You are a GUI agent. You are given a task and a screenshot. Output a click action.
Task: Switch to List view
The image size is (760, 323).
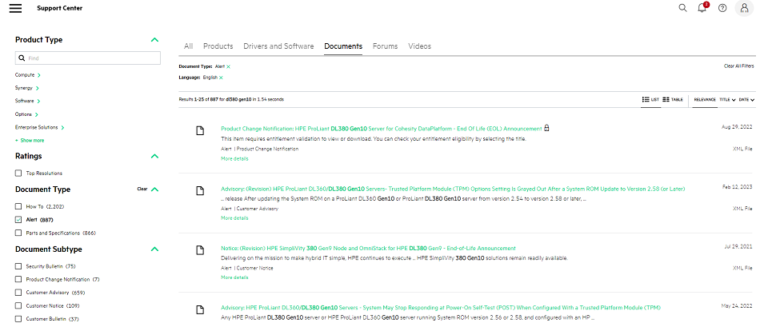pyautogui.click(x=650, y=99)
